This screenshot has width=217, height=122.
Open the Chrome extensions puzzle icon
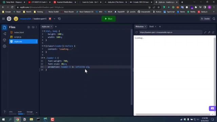coord(196,7)
